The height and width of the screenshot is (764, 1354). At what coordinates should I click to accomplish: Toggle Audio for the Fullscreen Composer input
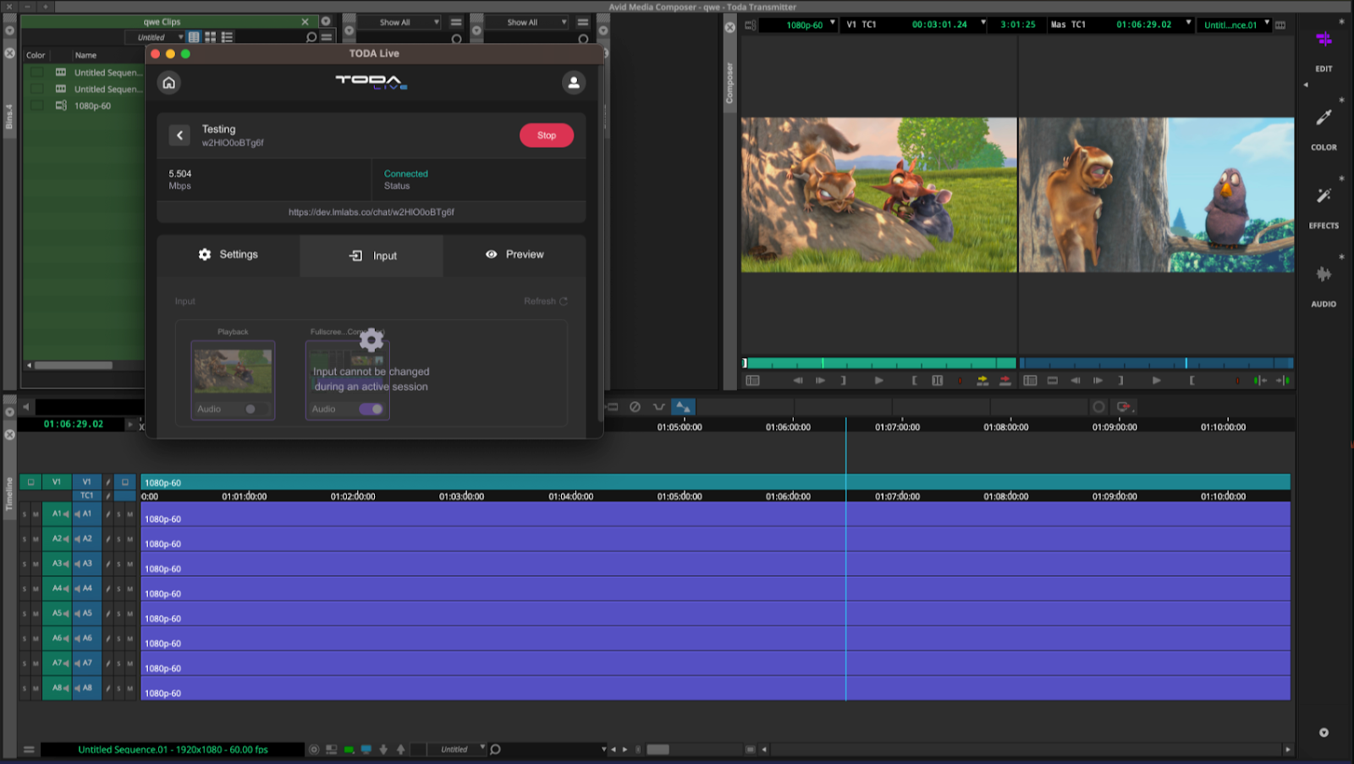click(371, 409)
